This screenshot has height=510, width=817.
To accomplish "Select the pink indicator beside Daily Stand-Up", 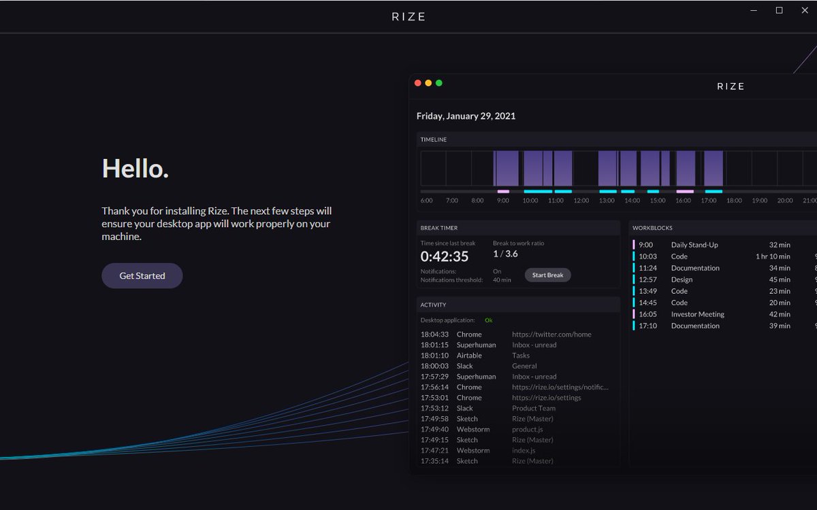I will click(635, 245).
